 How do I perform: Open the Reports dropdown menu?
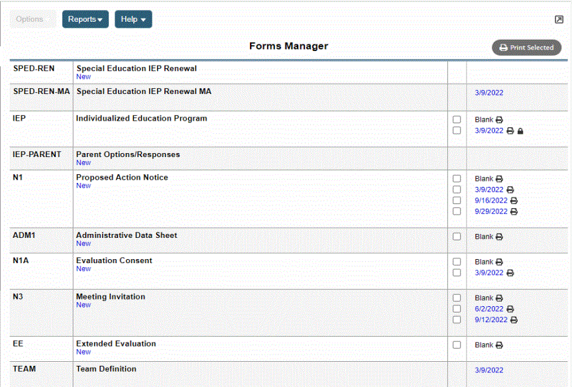[x=86, y=19]
